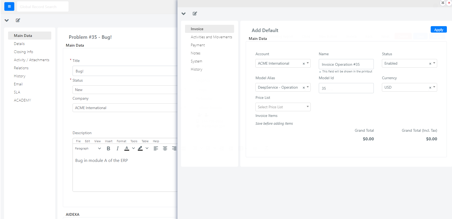Toggle italic in Description editor
Image resolution: width=452 pixels, height=219 pixels.
[x=118, y=148]
